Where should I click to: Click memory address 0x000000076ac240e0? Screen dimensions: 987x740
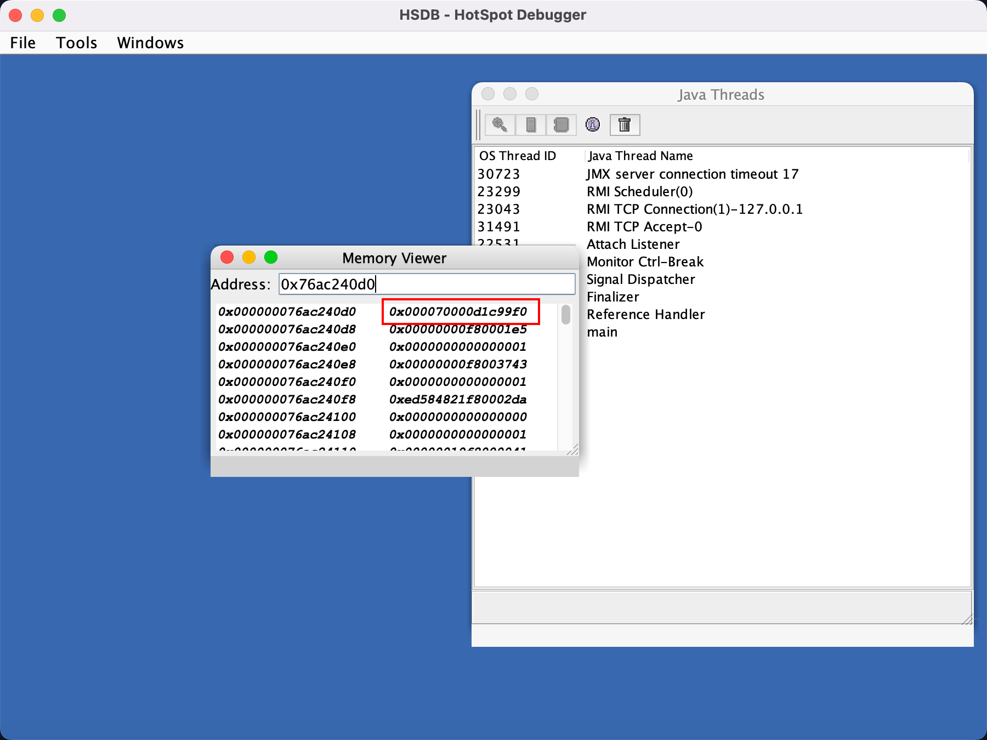pyautogui.click(x=287, y=346)
